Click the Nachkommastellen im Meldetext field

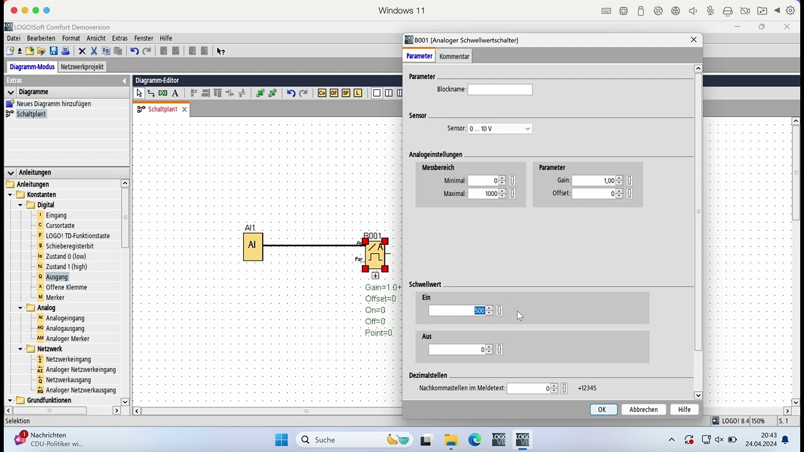529,389
